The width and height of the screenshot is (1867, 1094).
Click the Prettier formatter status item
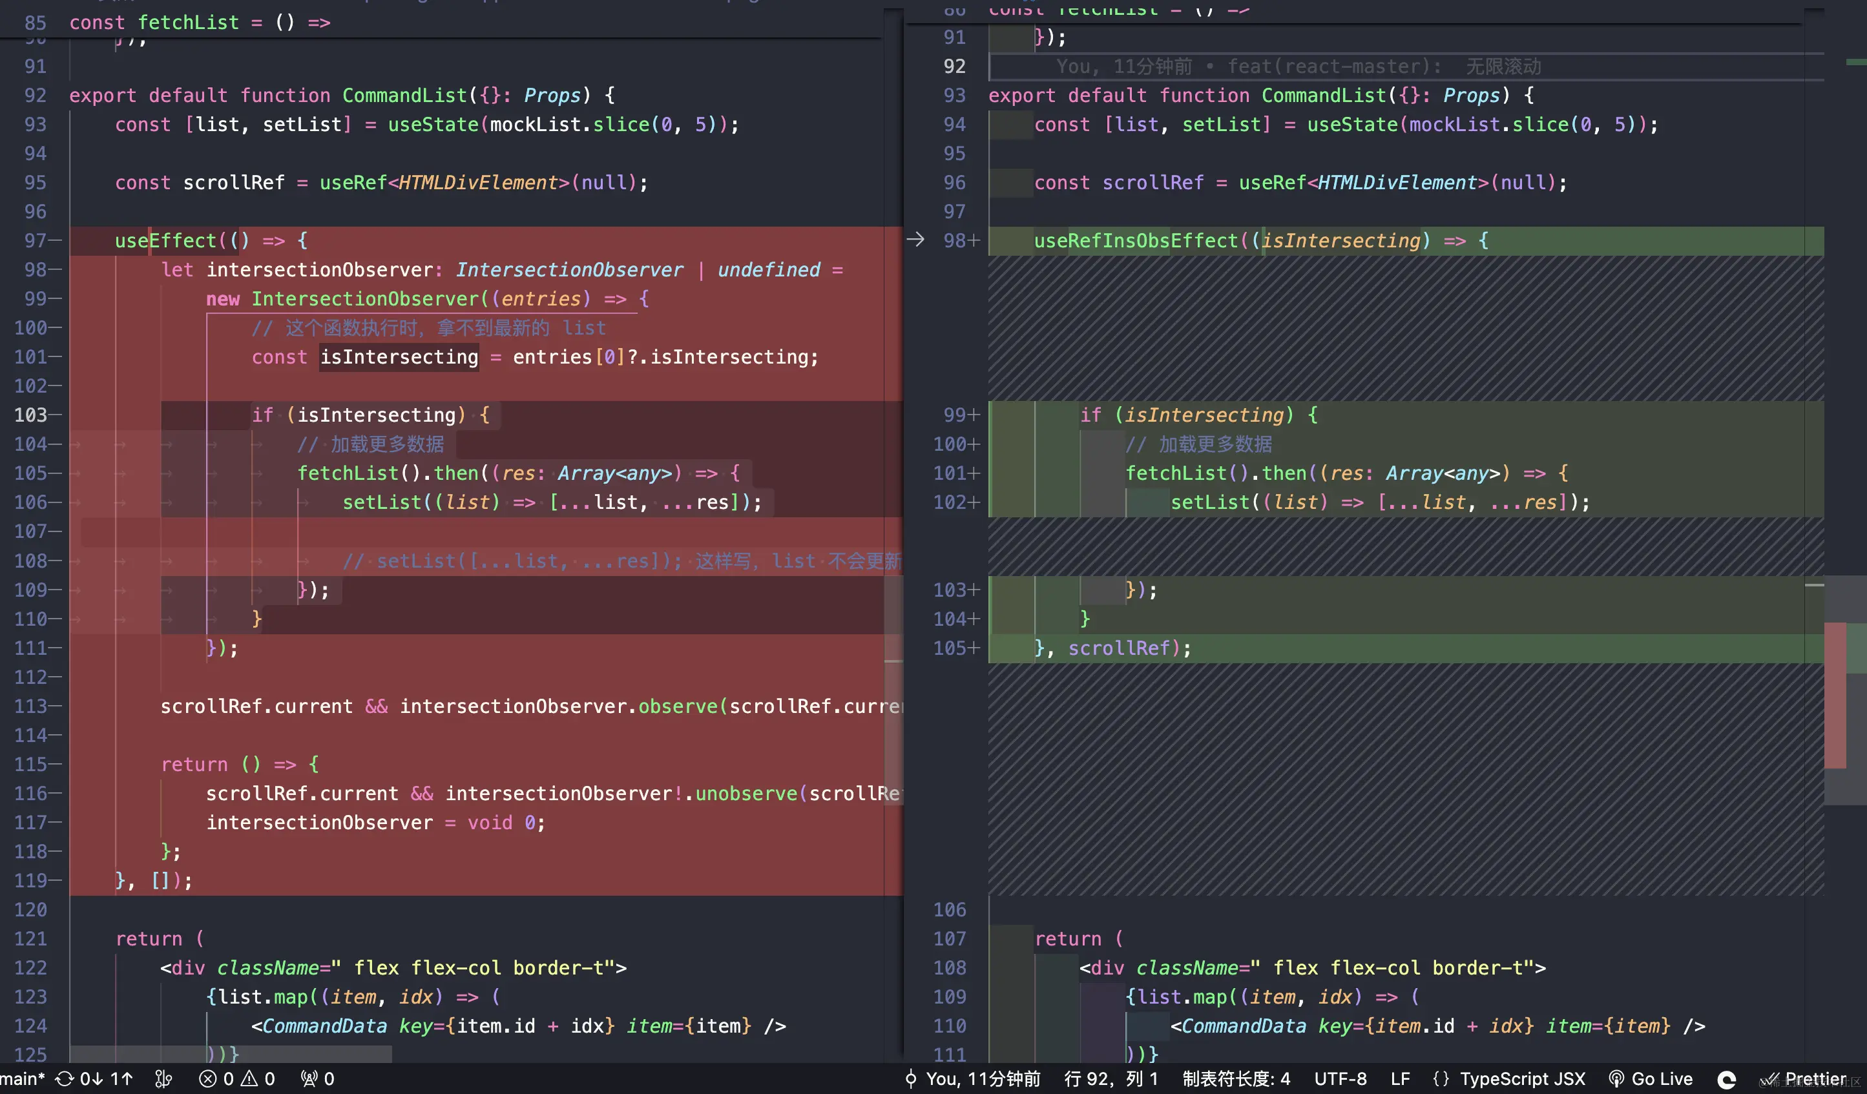1803,1079
